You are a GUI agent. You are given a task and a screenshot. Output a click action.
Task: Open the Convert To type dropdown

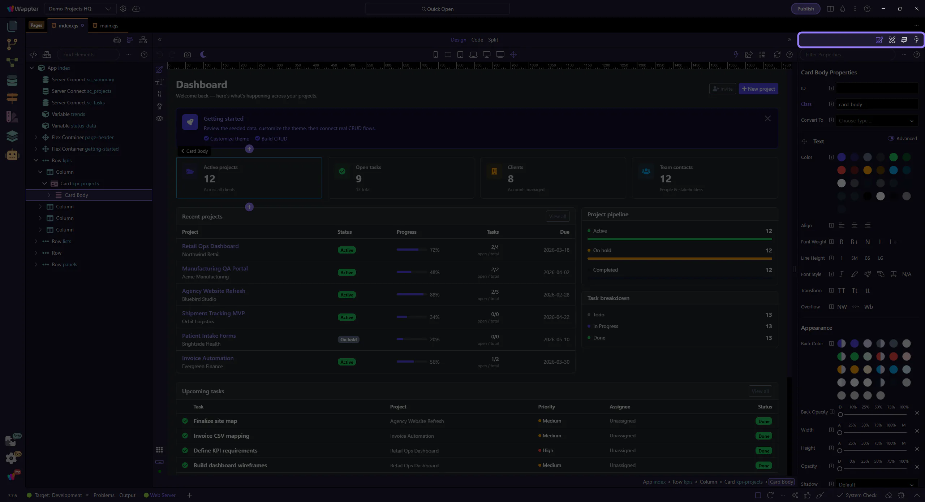[877, 121]
